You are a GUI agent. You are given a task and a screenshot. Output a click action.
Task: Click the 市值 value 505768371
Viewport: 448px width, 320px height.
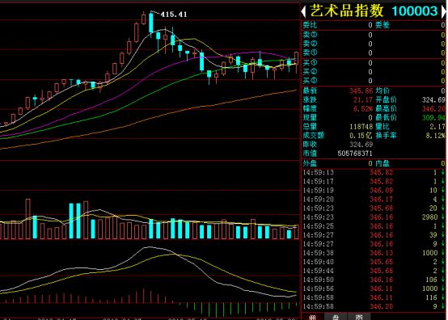[355, 154]
